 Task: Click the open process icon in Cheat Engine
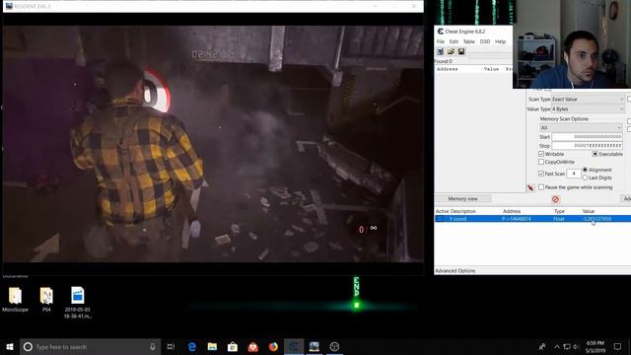tap(441, 51)
